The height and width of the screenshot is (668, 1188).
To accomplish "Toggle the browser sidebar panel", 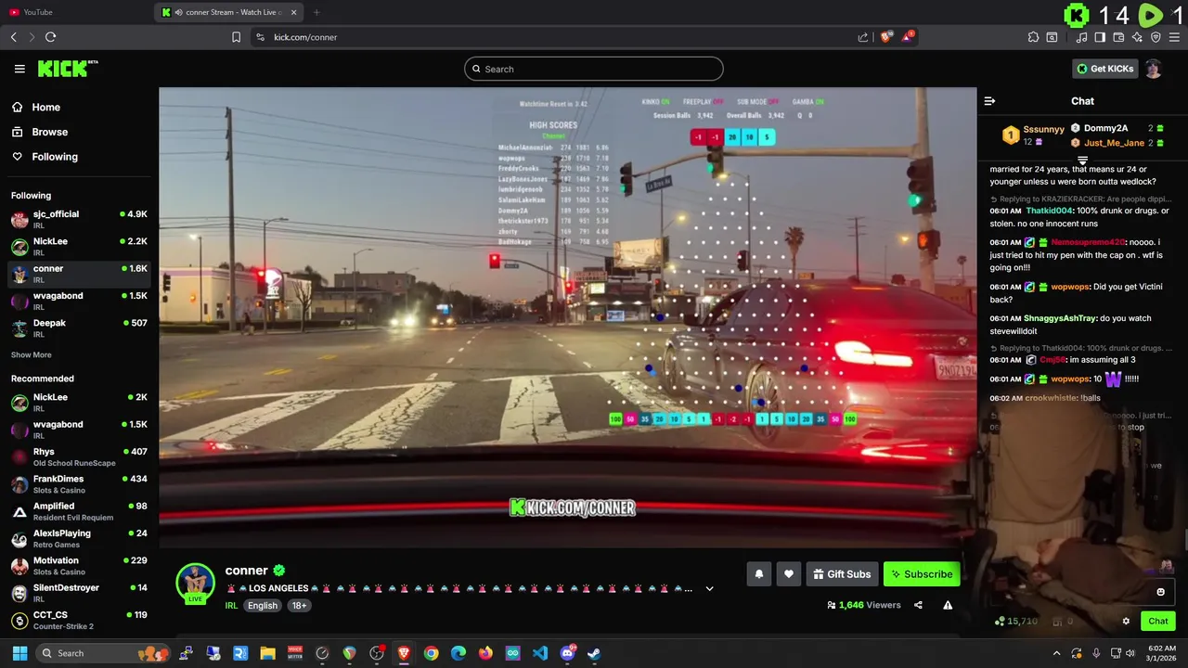I will (1100, 37).
